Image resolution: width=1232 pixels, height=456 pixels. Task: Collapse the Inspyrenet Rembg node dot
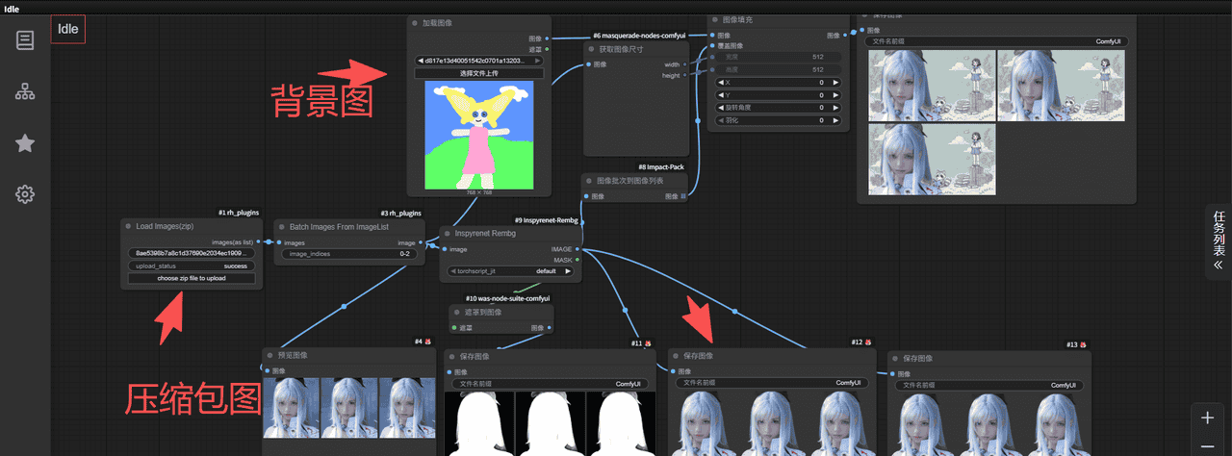tap(447, 234)
